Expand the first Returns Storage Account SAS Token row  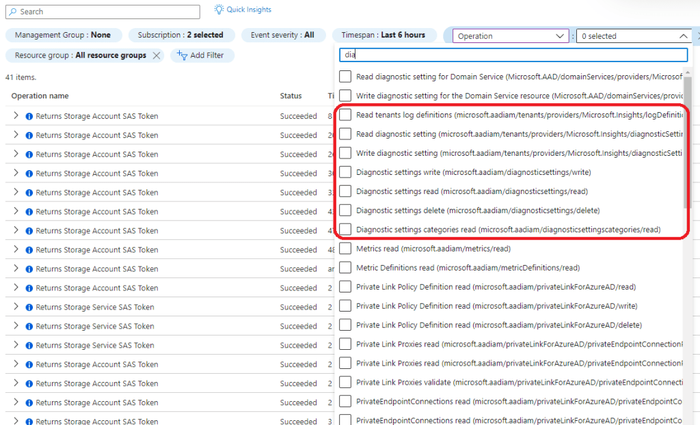click(x=16, y=116)
